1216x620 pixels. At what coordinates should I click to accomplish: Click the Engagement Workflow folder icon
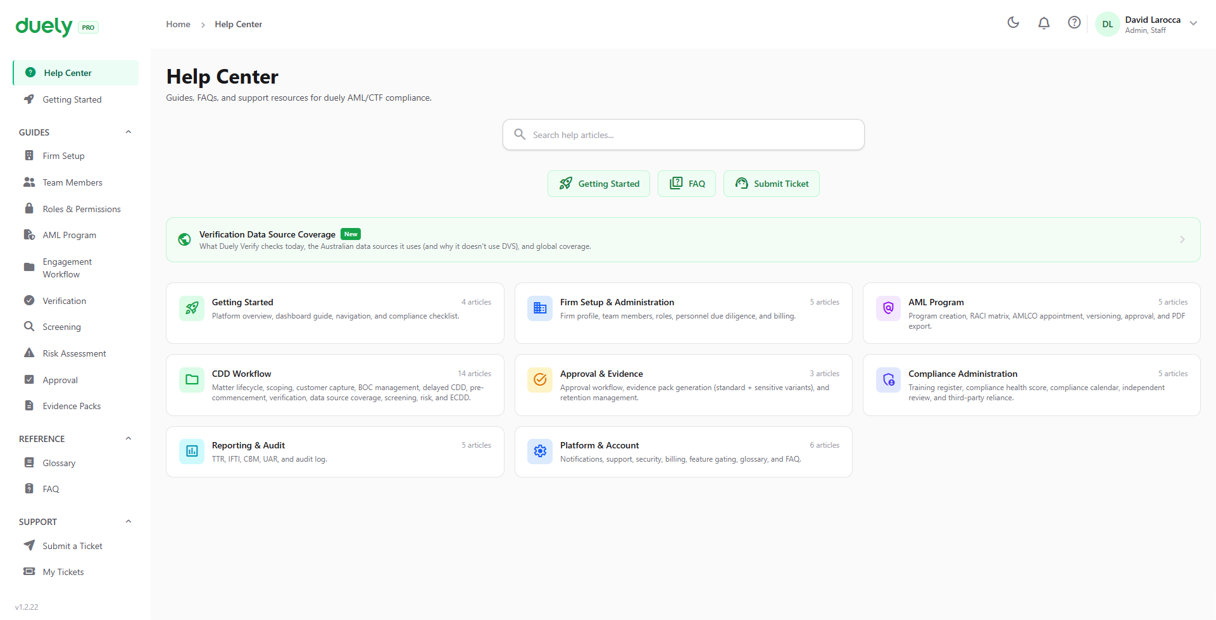29,267
